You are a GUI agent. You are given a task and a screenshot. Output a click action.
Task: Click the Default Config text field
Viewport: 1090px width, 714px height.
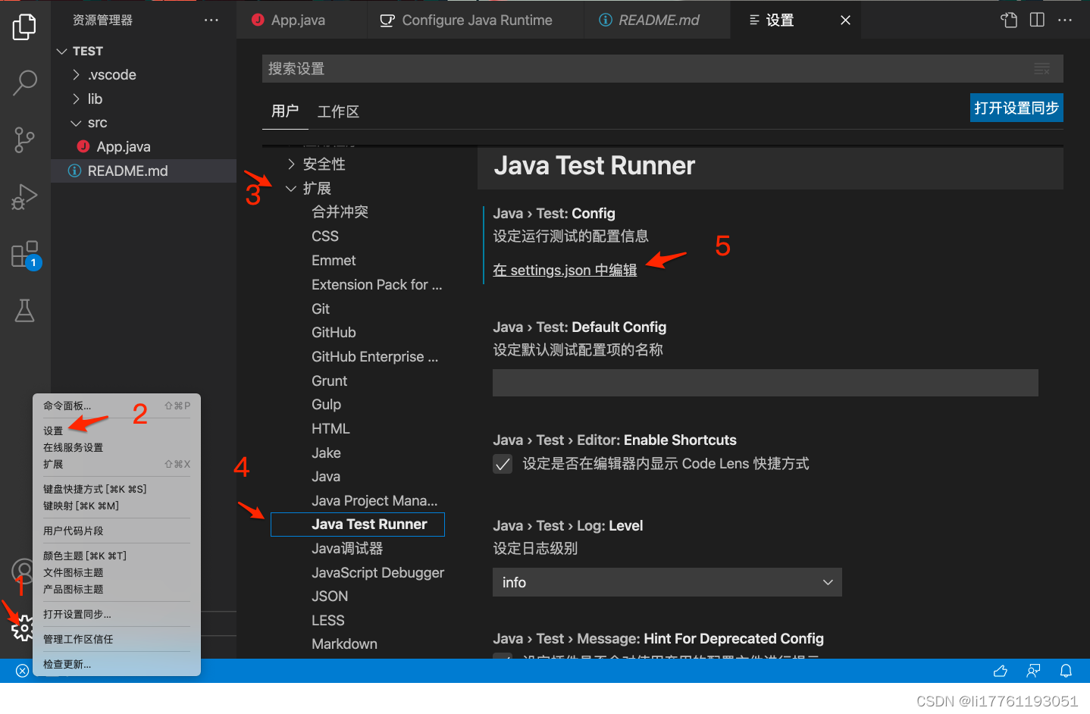(766, 383)
